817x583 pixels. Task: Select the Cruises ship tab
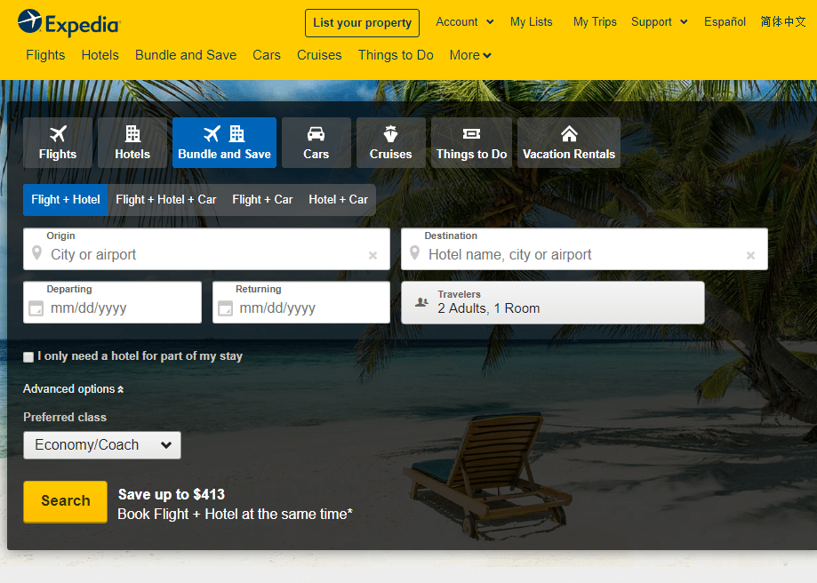point(391,142)
